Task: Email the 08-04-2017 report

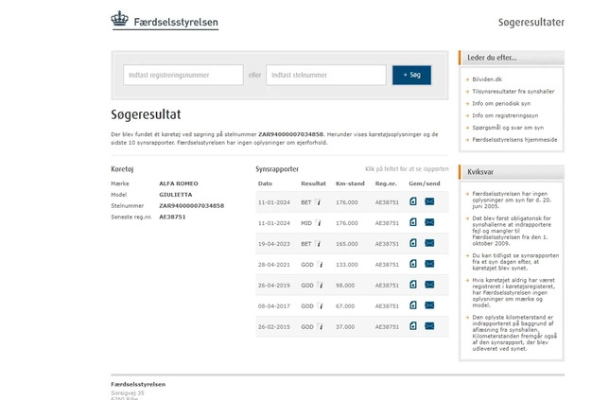Action: pos(429,305)
